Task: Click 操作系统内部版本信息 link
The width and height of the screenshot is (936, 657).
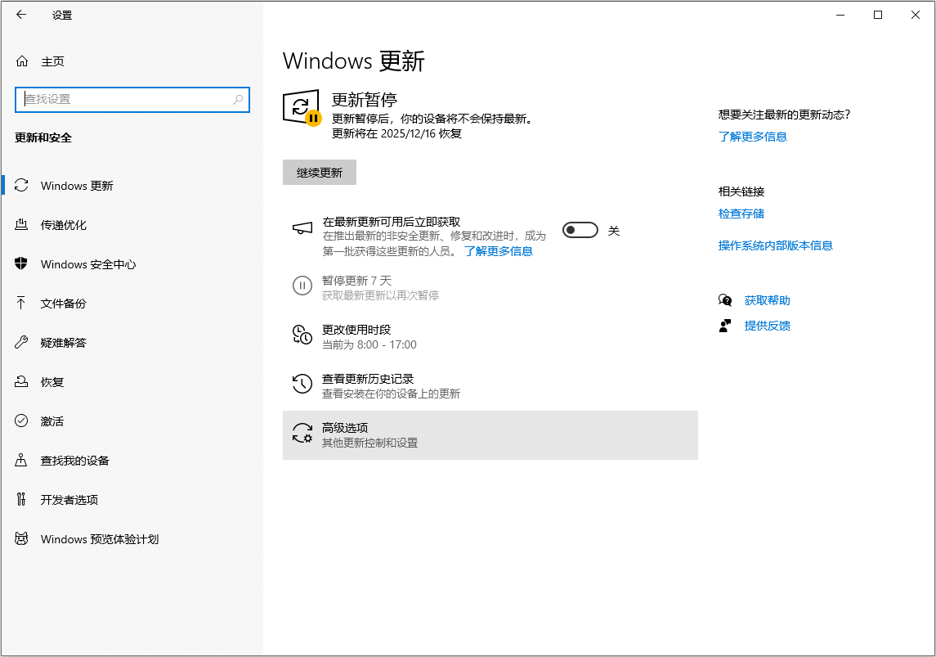Action: 775,245
